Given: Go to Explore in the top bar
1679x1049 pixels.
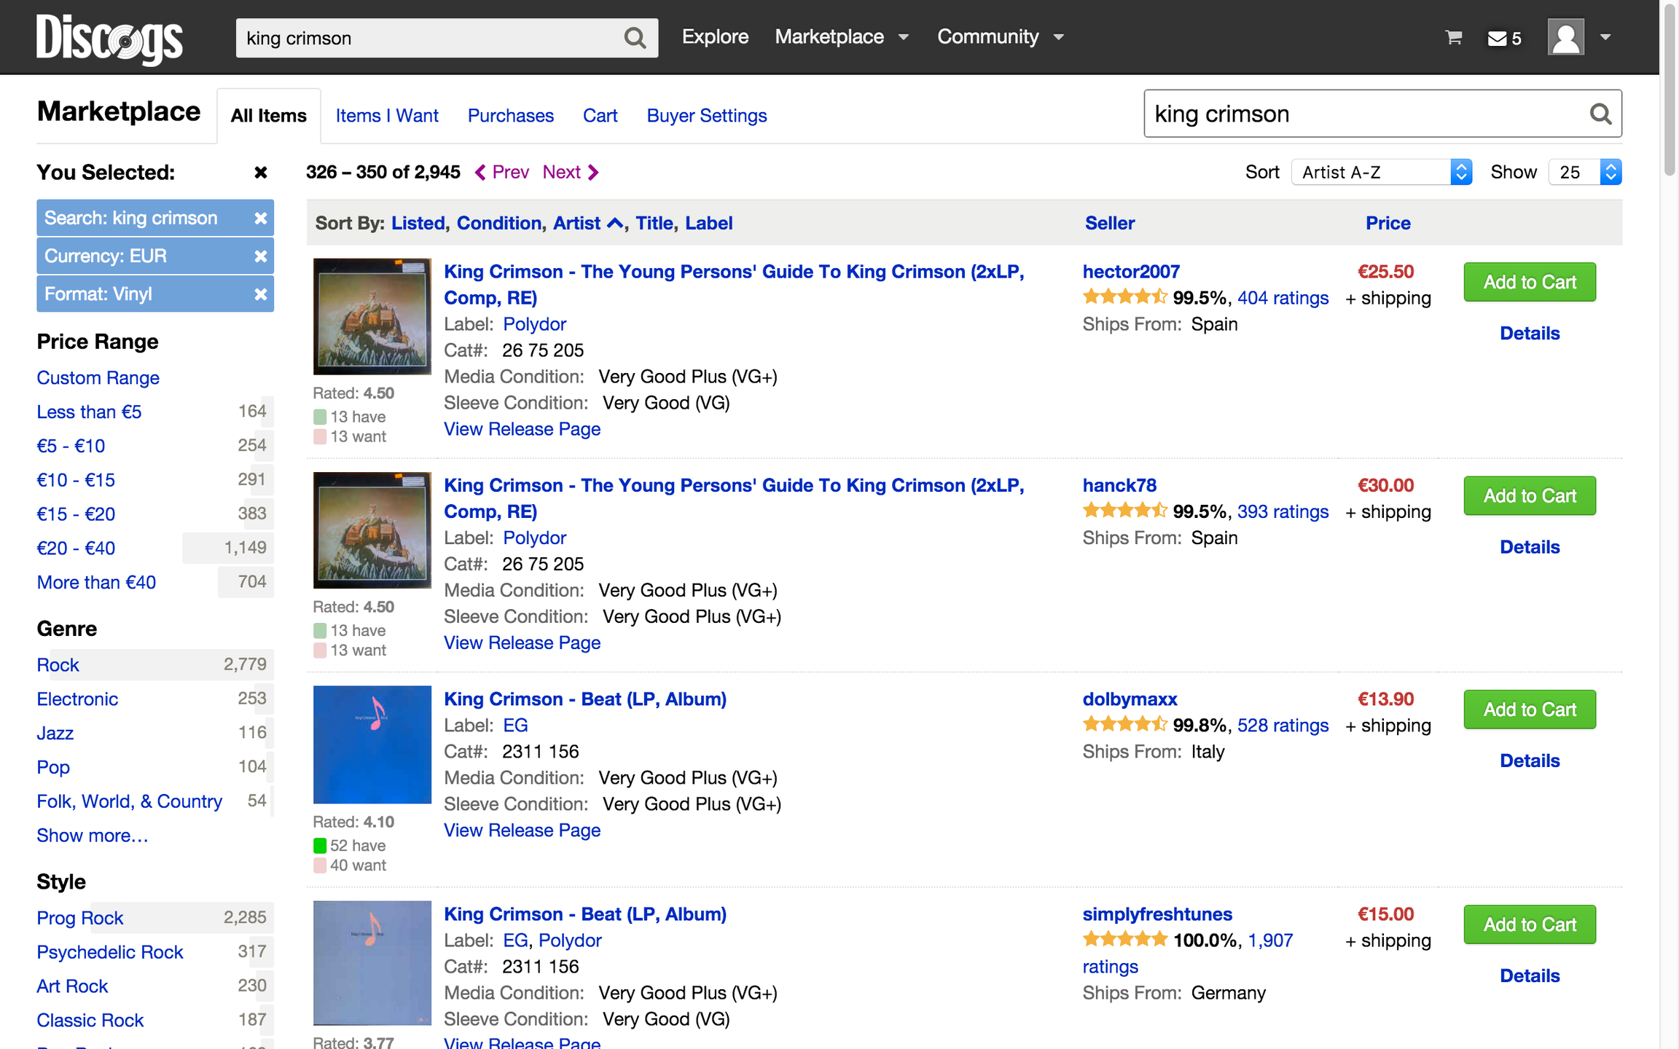Looking at the screenshot, I should (x=715, y=36).
